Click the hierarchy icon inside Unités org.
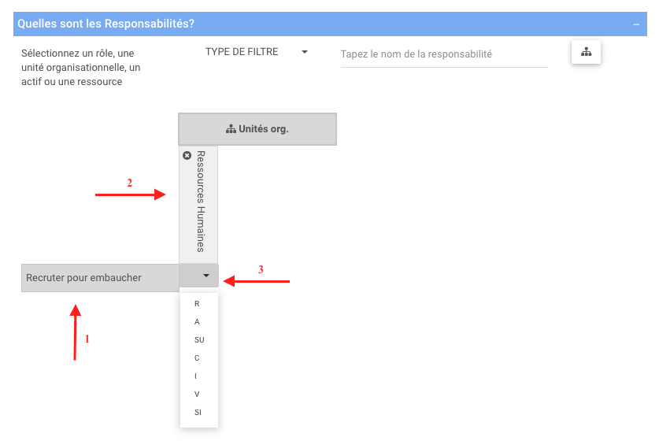The image size is (659, 441). pos(231,129)
